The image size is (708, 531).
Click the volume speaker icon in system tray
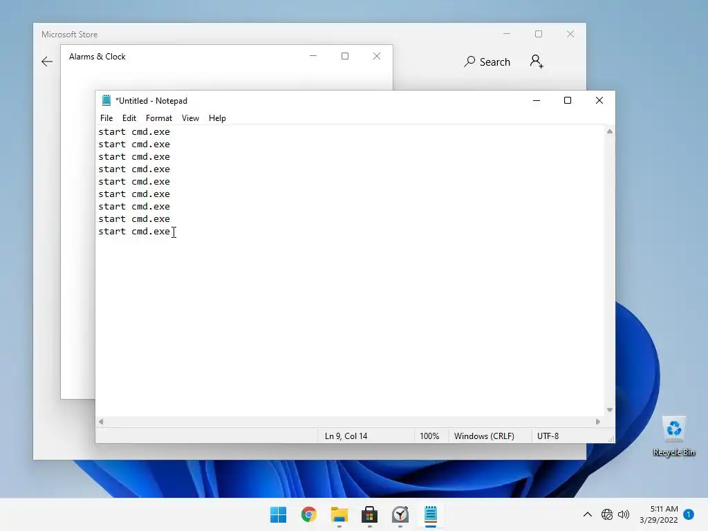point(624,514)
